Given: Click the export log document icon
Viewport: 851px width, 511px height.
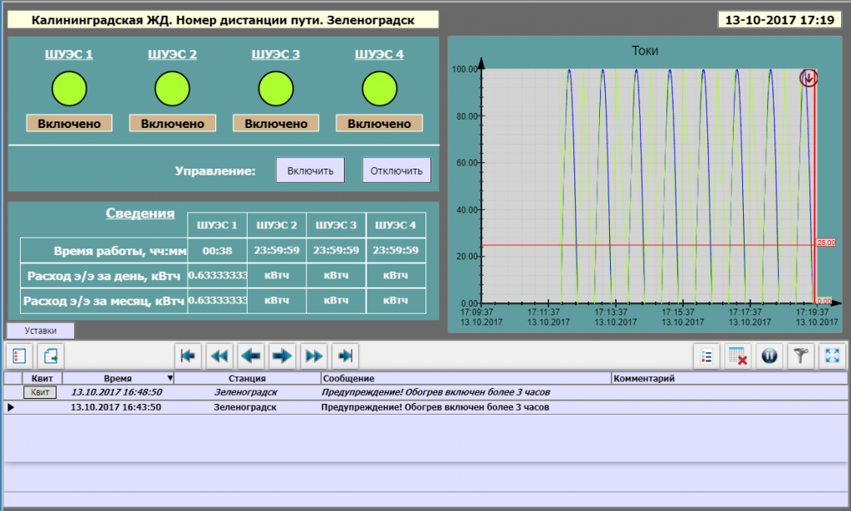Looking at the screenshot, I should [51, 356].
